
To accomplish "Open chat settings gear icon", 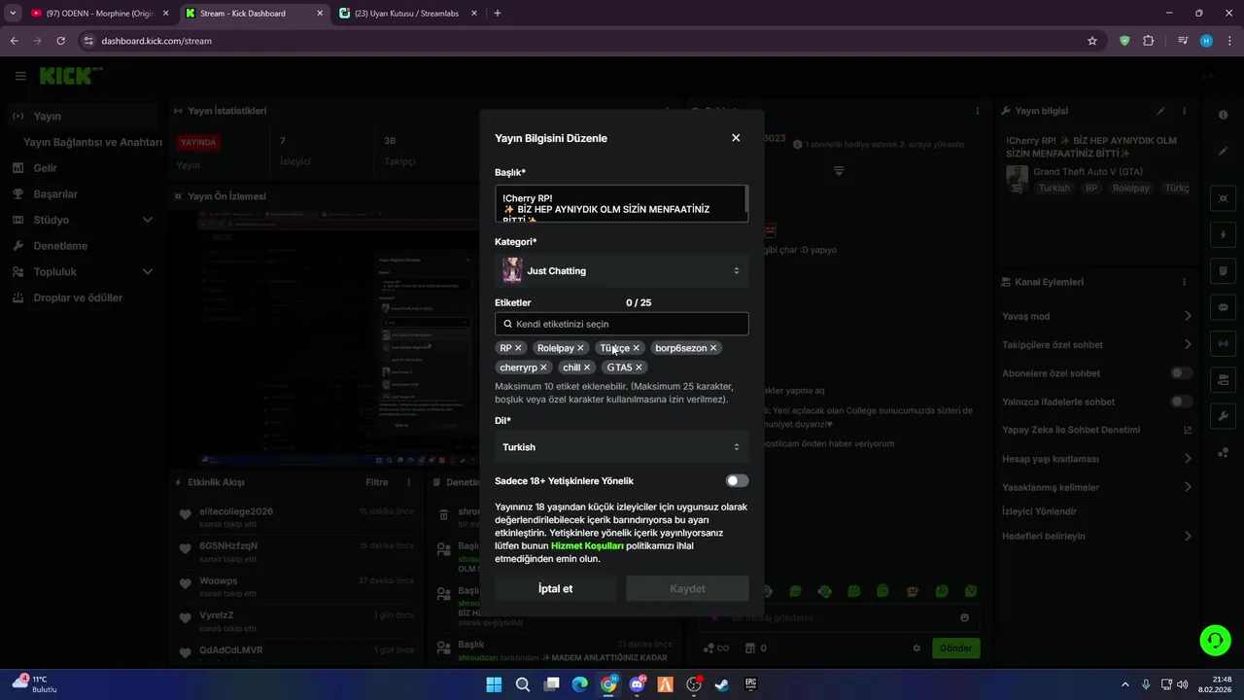I will [916, 648].
